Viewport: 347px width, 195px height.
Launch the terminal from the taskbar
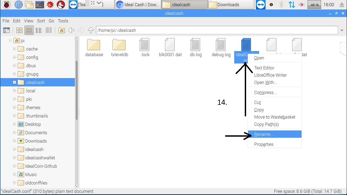pyautogui.click(x=40, y=5)
